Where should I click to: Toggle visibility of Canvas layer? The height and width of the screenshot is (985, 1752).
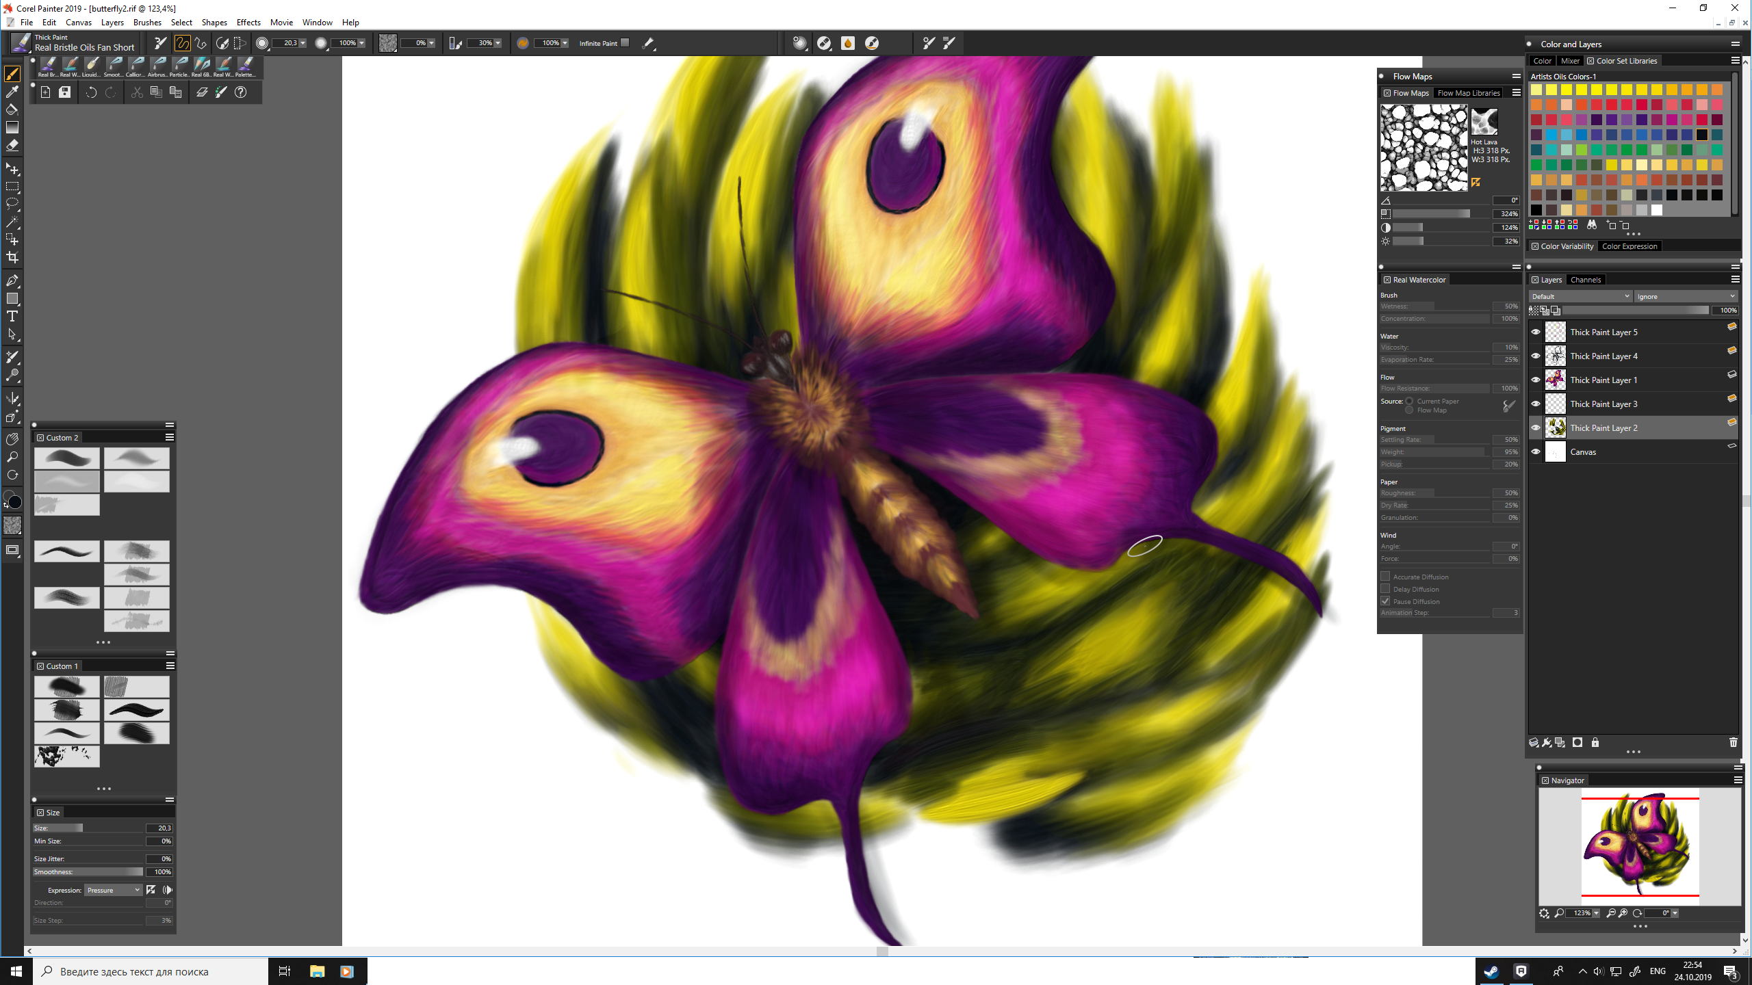coord(1536,451)
